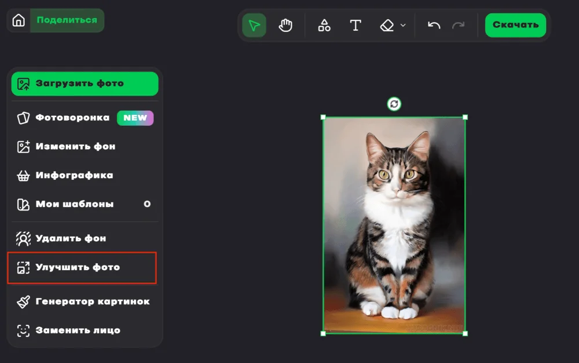This screenshot has width=579, height=363.
Task: Click the bottom-left resize handle of image
Action: click(x=323, y=333)
